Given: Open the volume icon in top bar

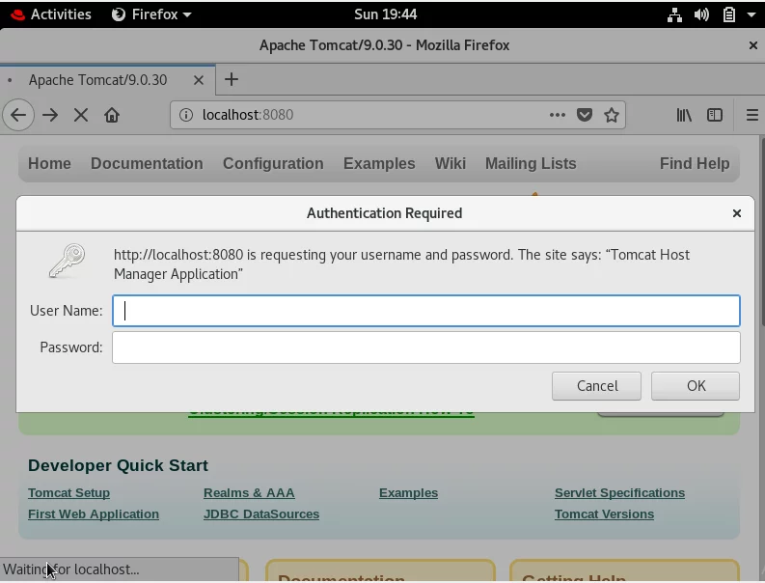Looking at the screenshot, I should [x=701, y=14].
